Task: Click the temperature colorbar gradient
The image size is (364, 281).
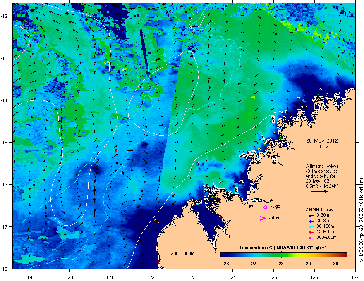Action: [284, 255]
